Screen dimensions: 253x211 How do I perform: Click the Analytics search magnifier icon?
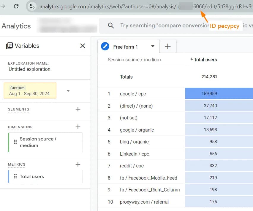click(x=111, y=25)
